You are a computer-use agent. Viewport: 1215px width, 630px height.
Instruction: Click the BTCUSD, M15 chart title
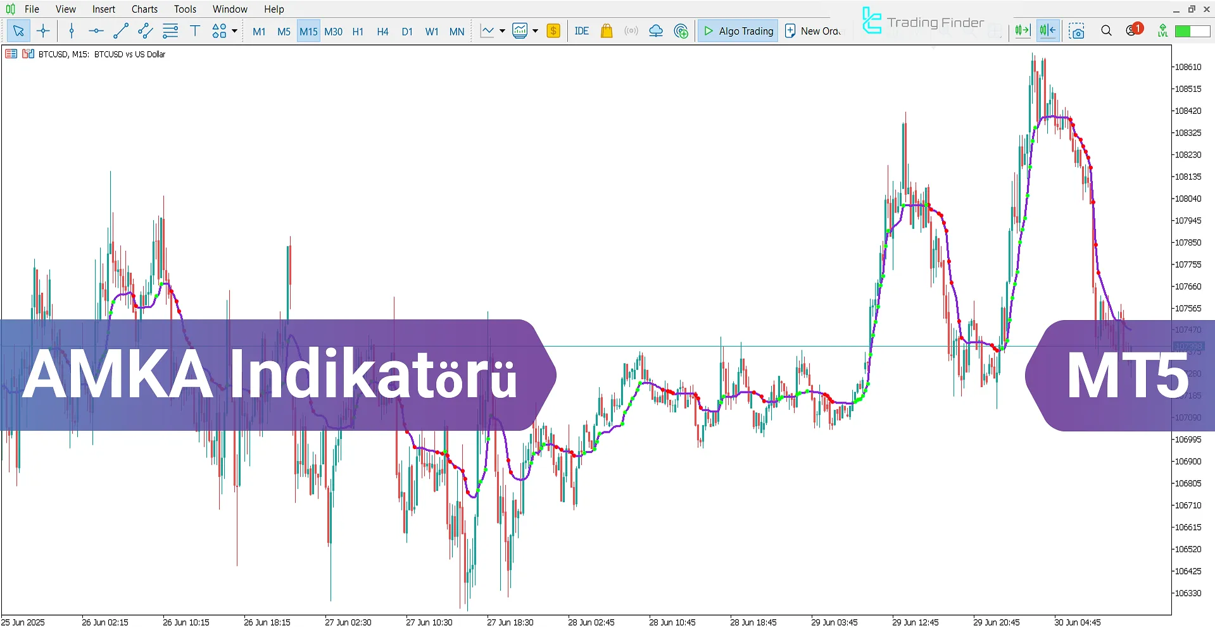coord(102,54)
